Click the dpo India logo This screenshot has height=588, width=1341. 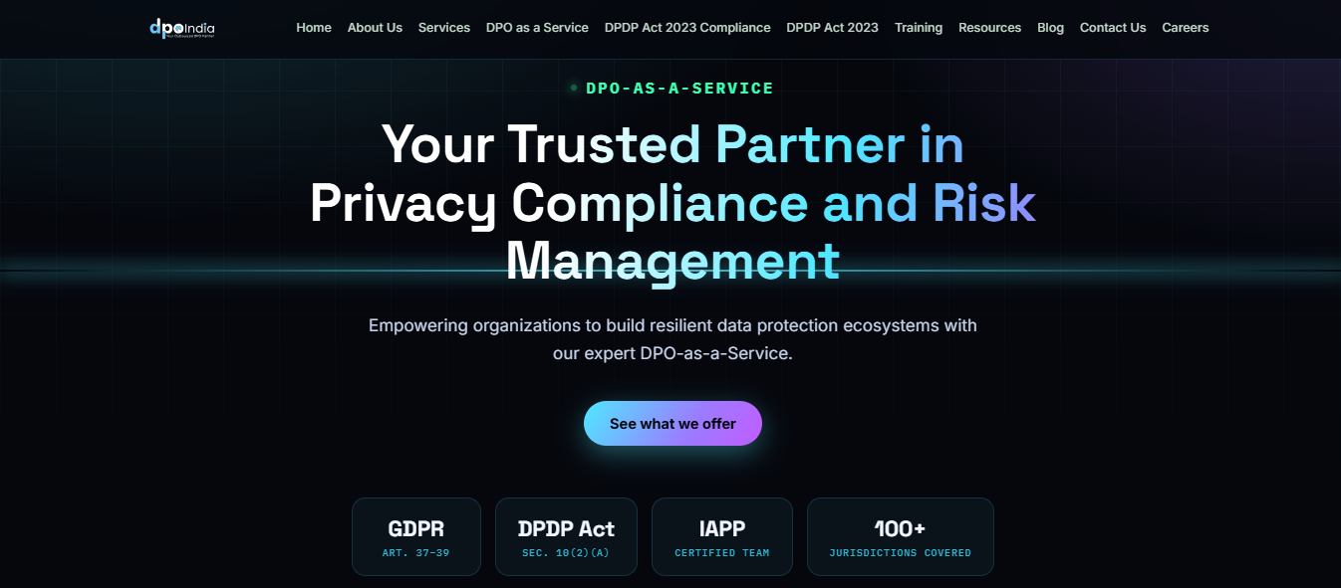pos(182,28)
